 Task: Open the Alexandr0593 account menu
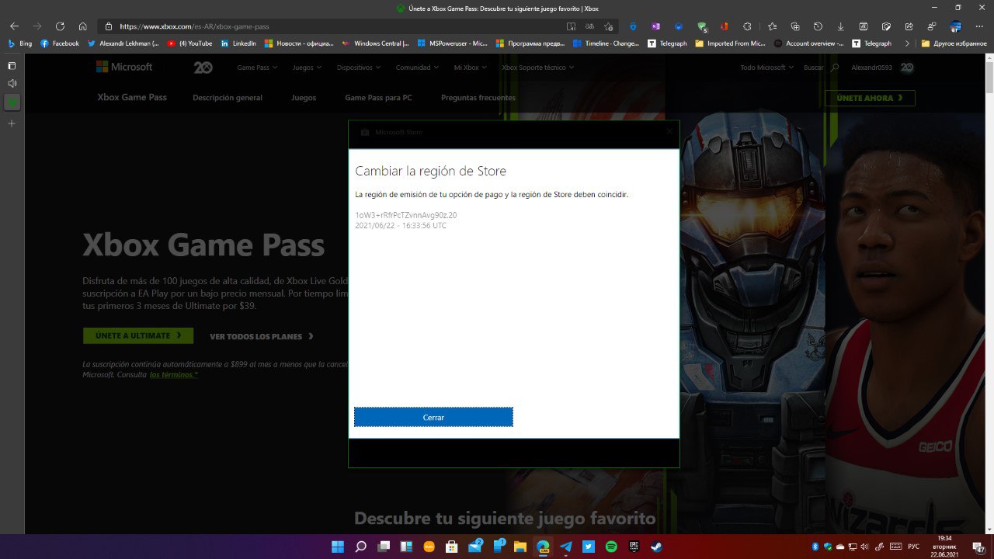tap(882, 68)
